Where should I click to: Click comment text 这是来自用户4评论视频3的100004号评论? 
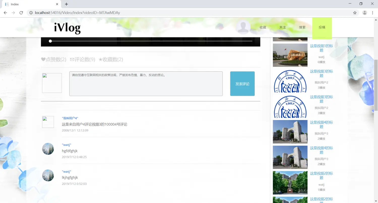tap(94, 124)
